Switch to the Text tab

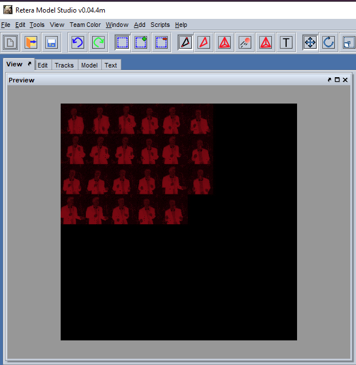pos(110,65)
